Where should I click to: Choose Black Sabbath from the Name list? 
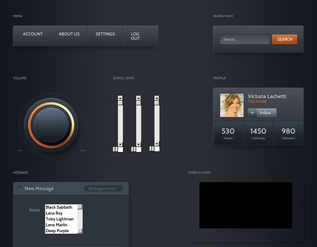[59, 207]
